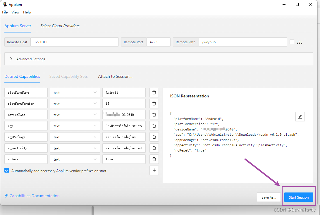The image size is (320, 215).
Task: Open type dropdown for appPackage
Action: point(75,137)
